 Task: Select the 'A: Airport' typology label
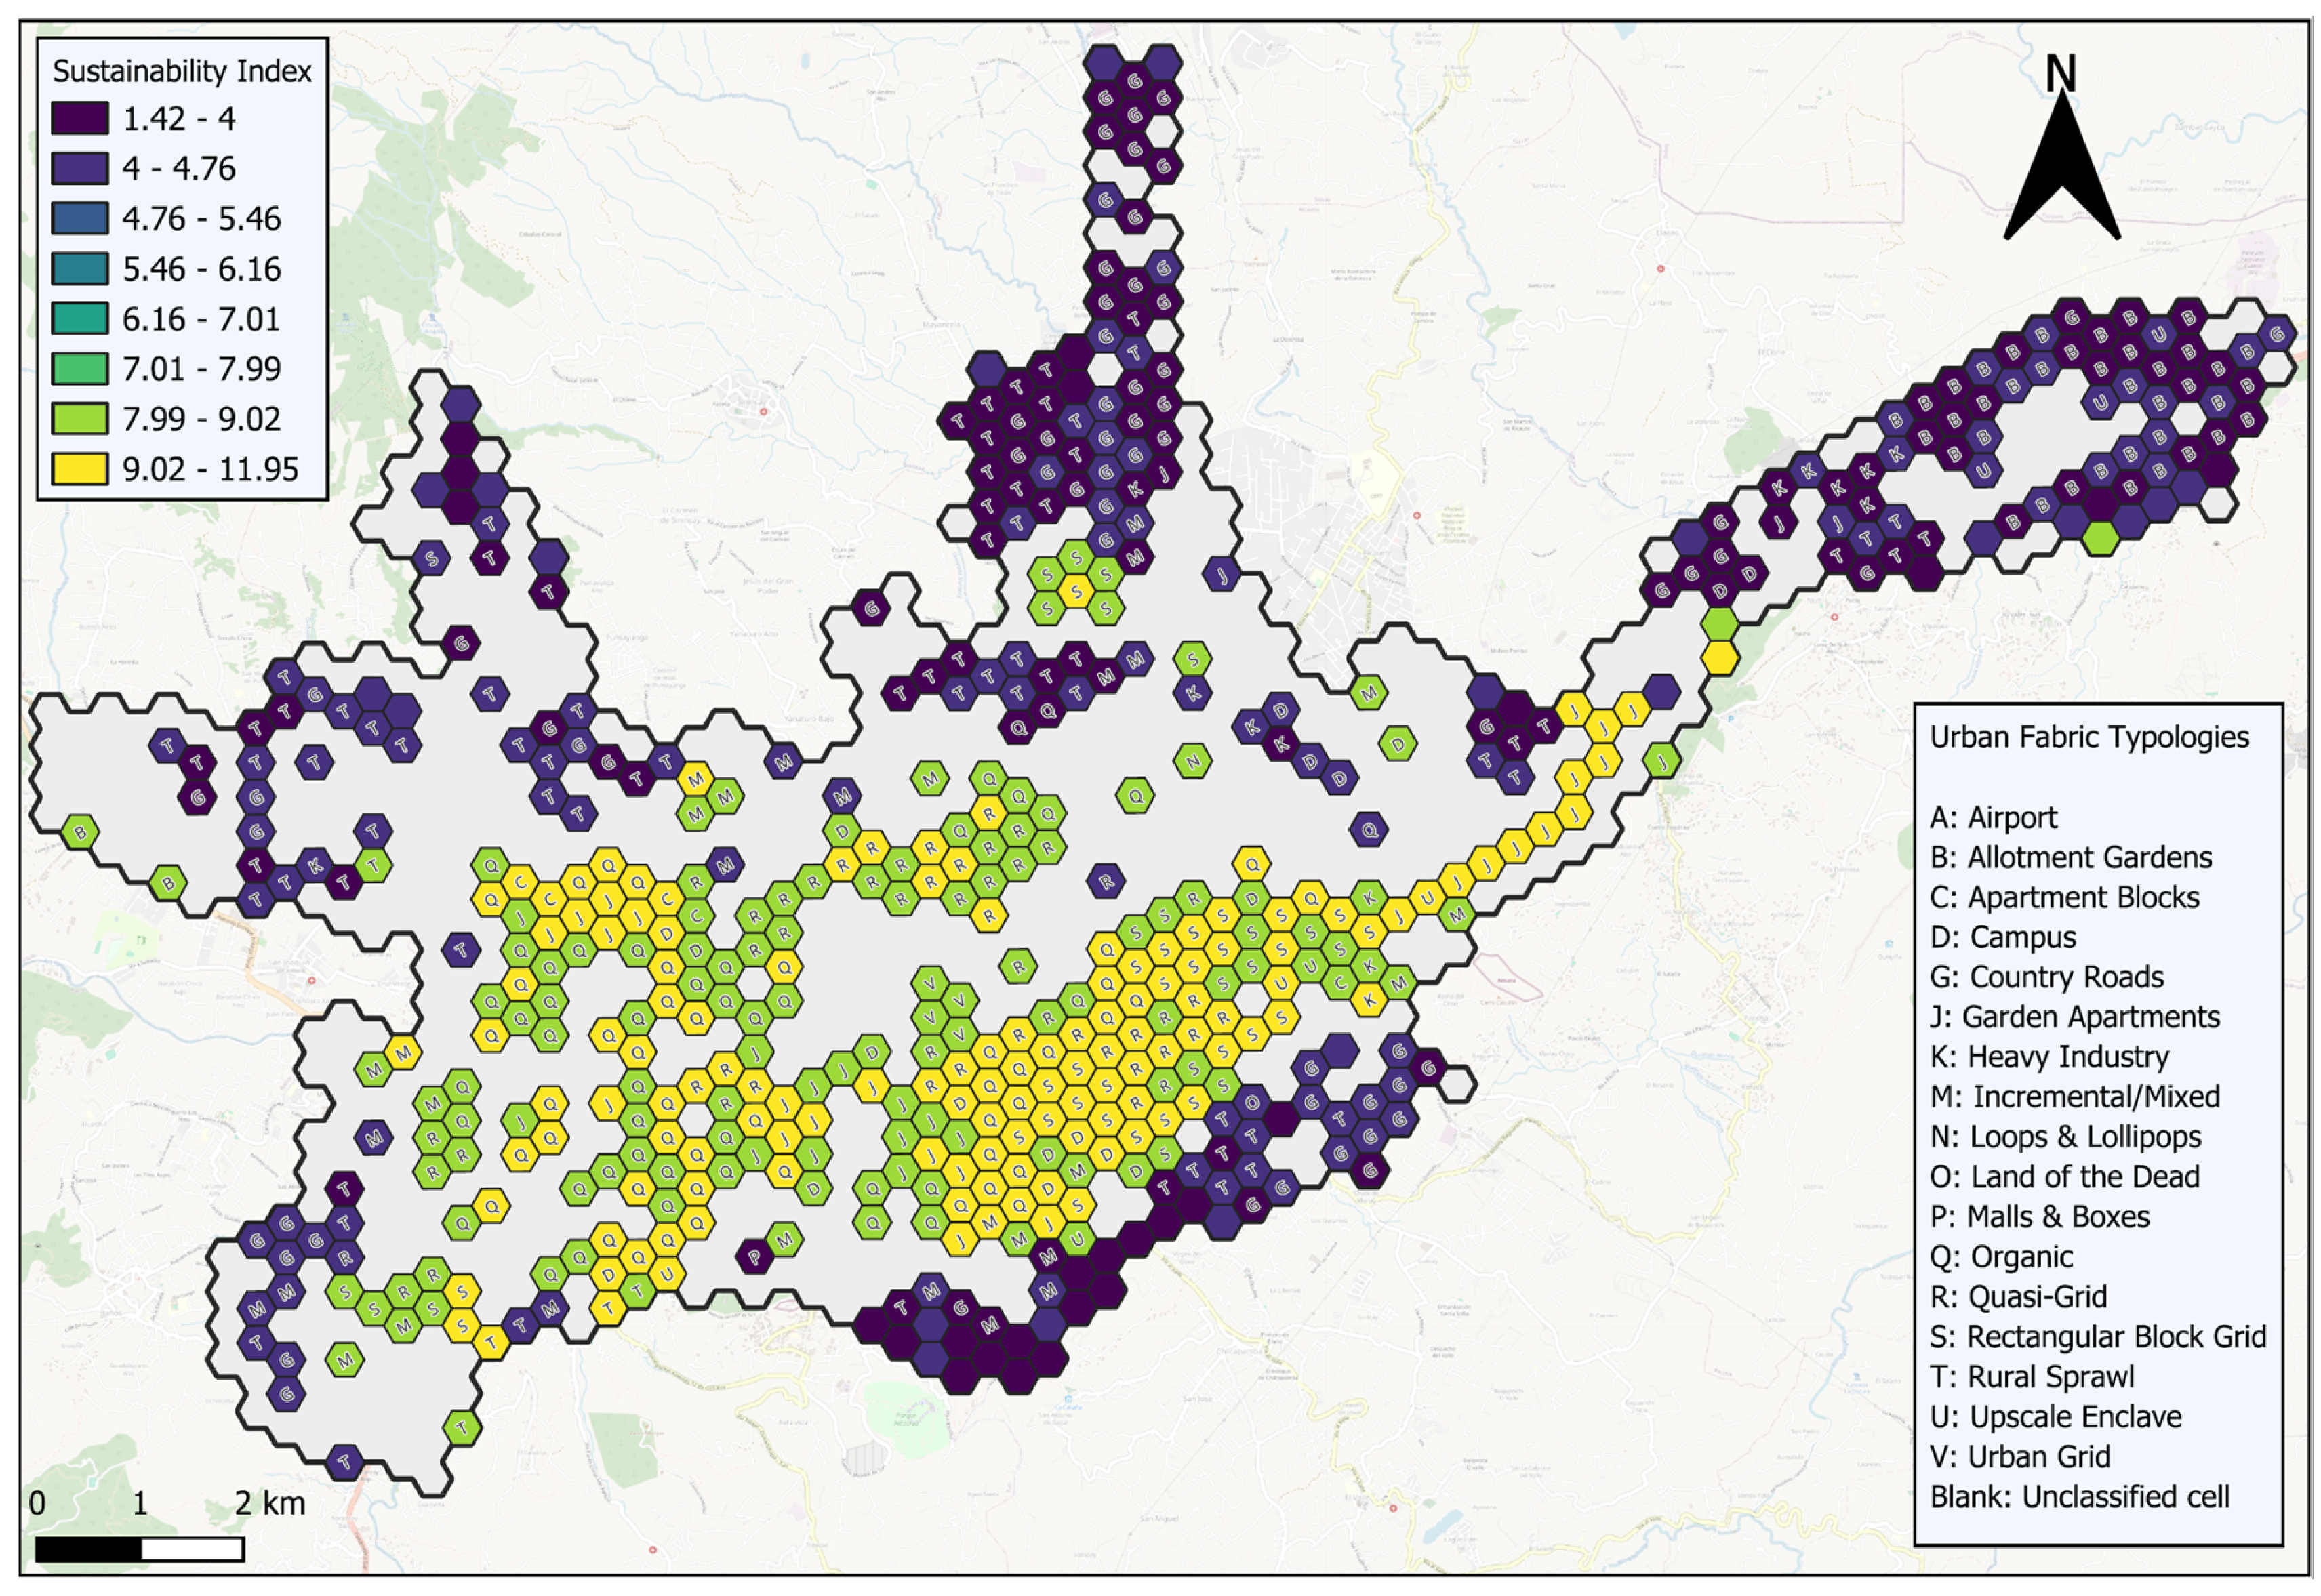tap(1993, 818)
